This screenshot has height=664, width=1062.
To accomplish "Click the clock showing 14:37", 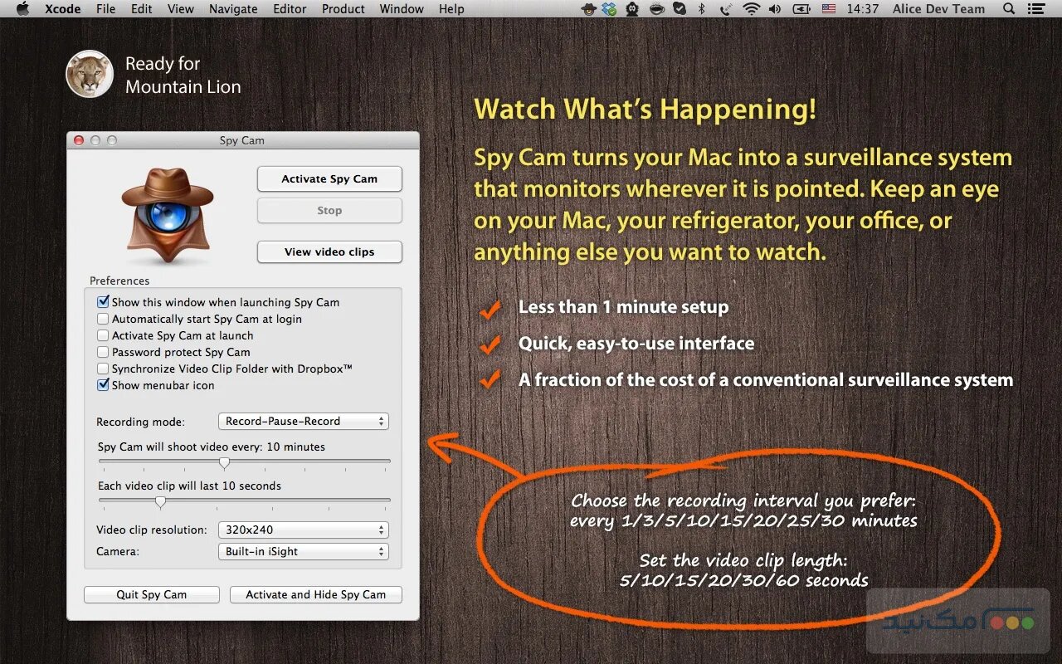I will (x=863, y=9).
